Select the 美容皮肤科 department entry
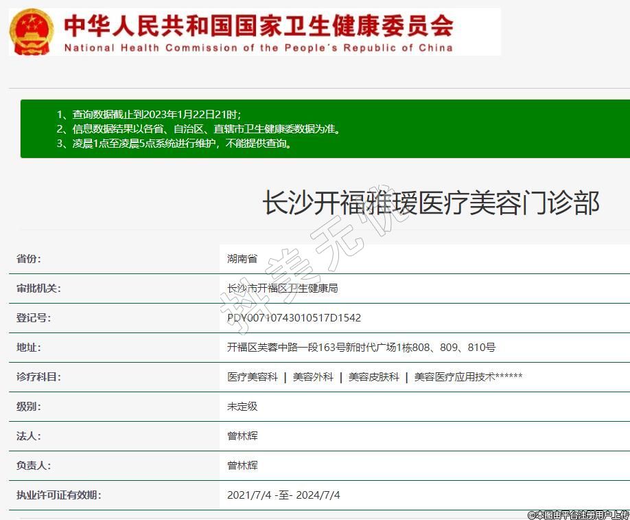Screen dimensions: 630x520 [x=373, y=377]
